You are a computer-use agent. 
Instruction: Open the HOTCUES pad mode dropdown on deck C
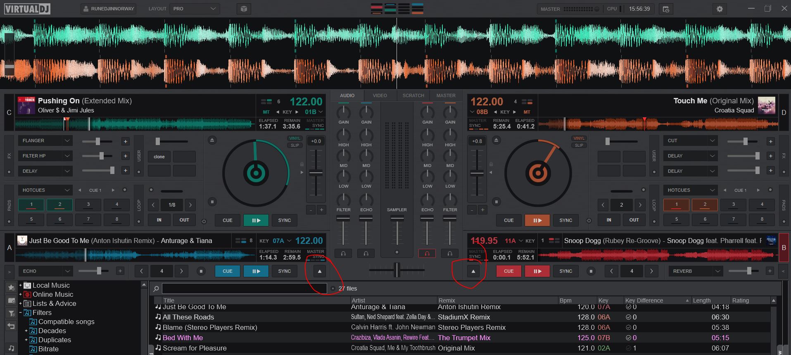point(45,190)
